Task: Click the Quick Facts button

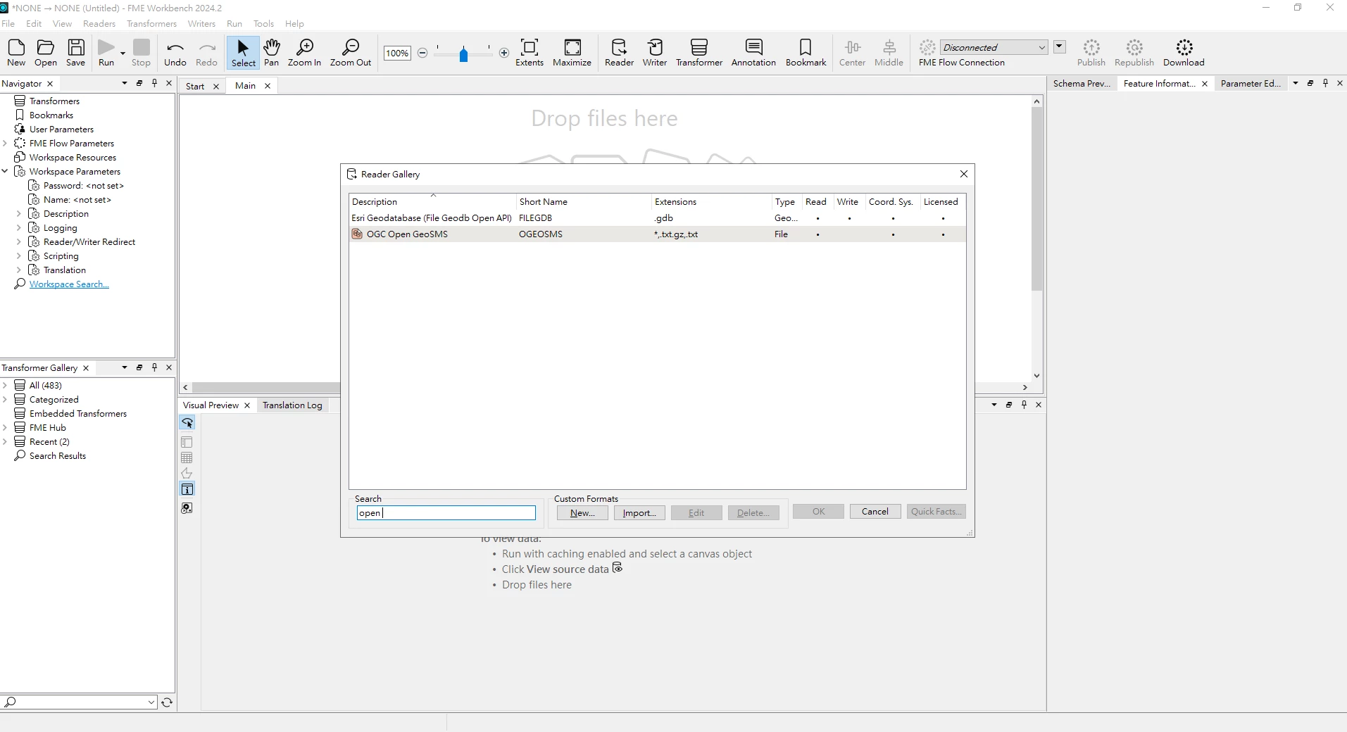Action: pos(936,512)
